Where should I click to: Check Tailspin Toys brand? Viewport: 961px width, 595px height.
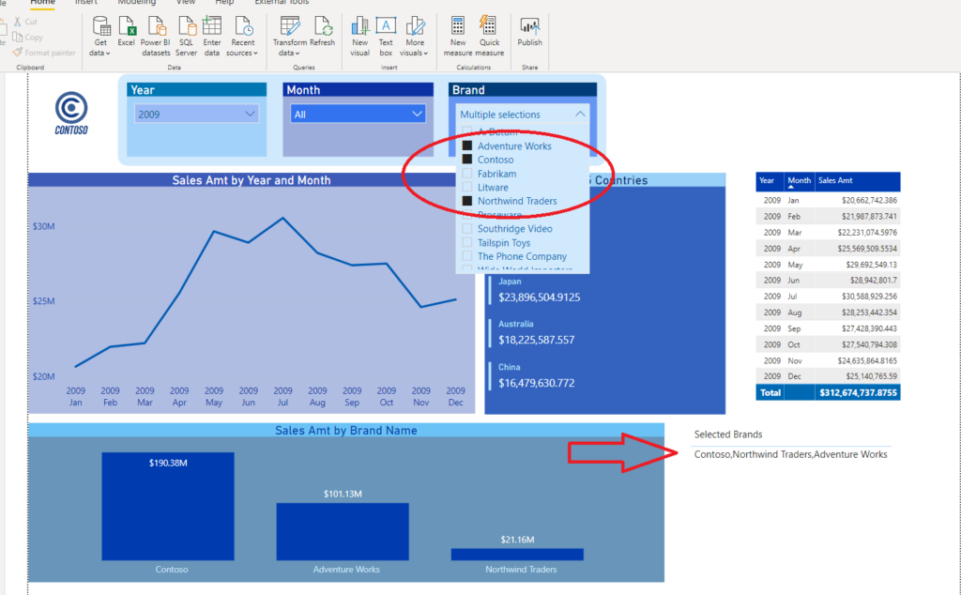pyautogui.click(x=467, y=243)
